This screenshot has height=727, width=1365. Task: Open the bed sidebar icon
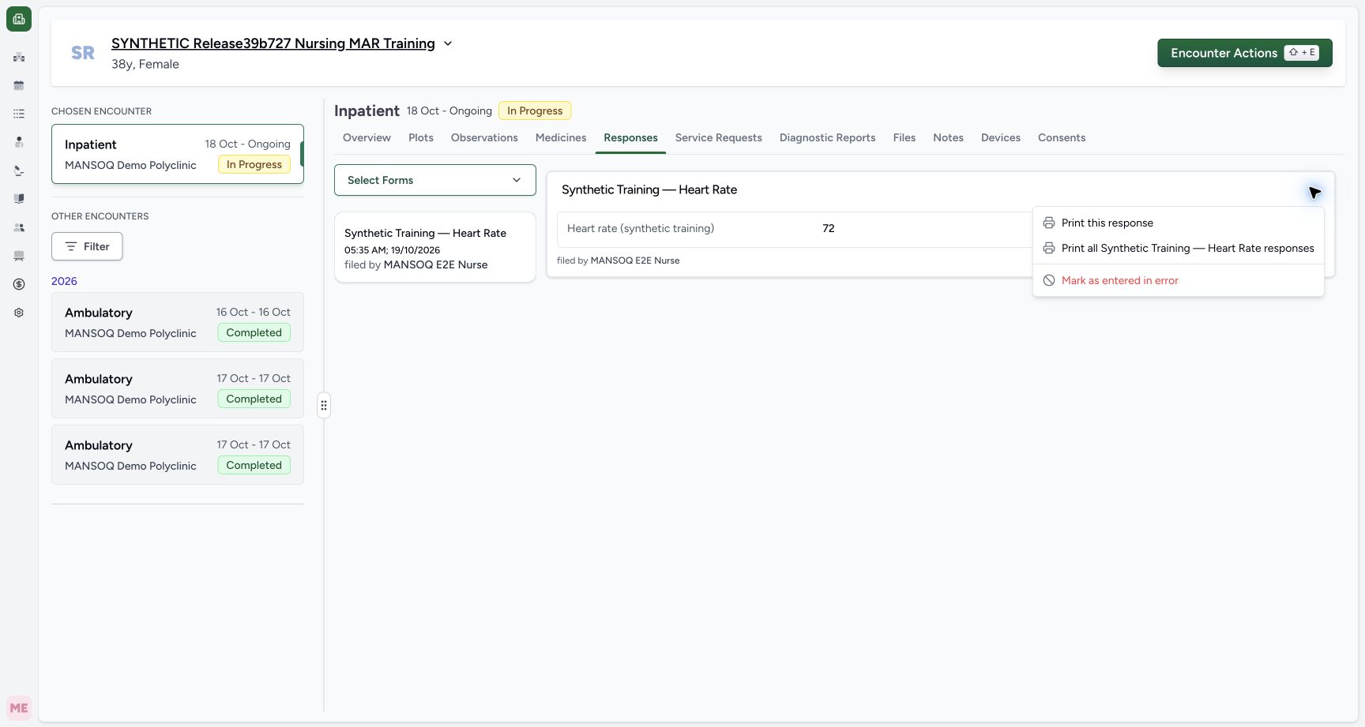point(19,256)
